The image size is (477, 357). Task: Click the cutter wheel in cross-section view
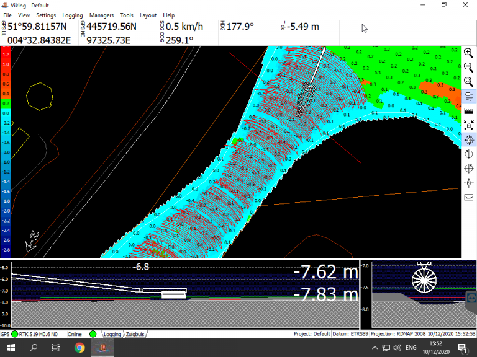(424, 280)
